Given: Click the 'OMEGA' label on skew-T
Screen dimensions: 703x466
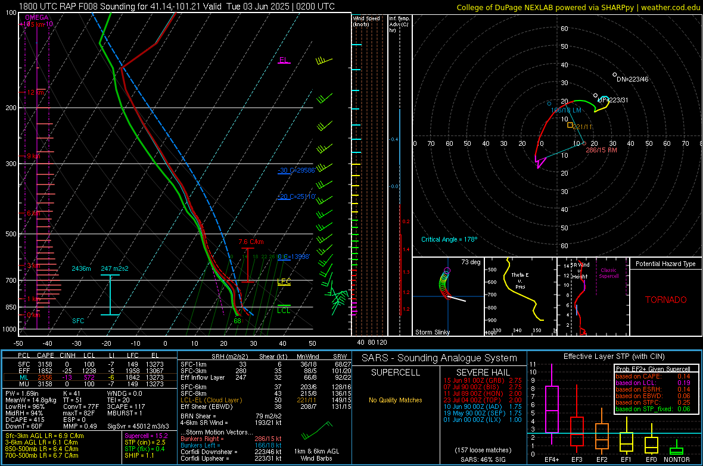Looking at the screenshot, I should click(x=36, y=17).
